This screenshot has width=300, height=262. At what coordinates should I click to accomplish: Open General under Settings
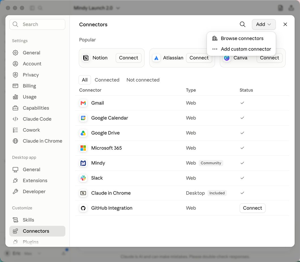pyautogui.click(x=37, y=53)
